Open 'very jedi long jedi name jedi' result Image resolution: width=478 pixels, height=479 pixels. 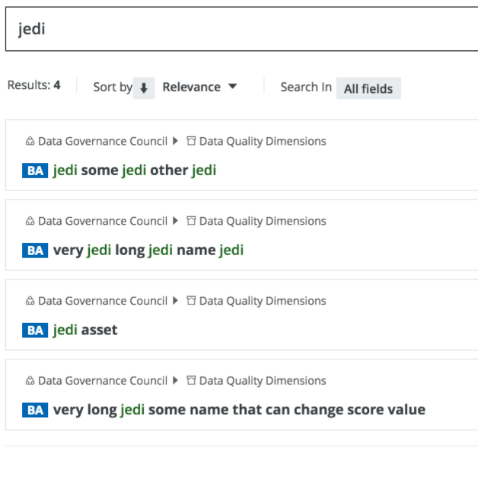[148, 251]
